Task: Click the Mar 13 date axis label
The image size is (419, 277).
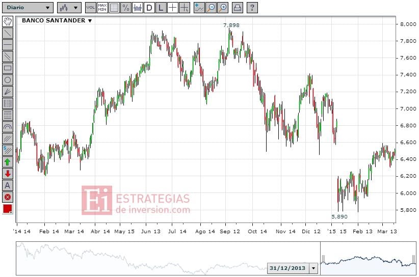Action: pyautogui.click(x=387, y=231)
